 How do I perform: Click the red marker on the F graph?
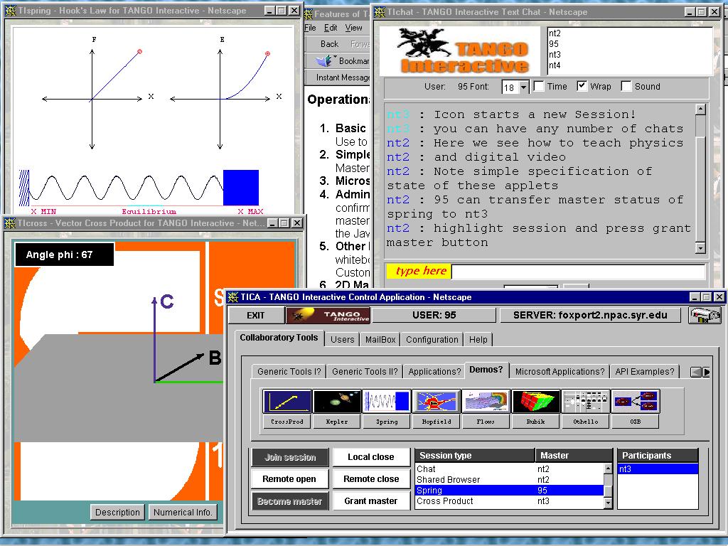139,51
